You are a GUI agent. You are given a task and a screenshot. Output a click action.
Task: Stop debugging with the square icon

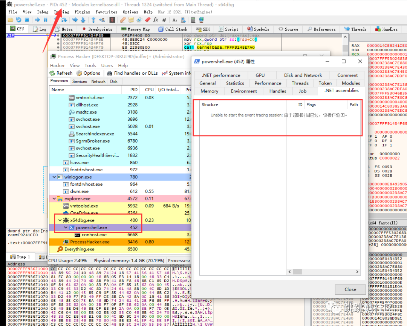point(27,20)
